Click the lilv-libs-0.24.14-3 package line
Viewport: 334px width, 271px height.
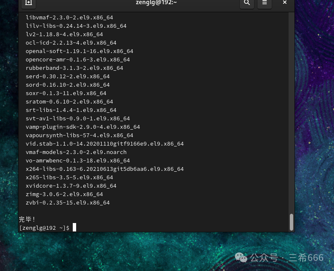76,26
